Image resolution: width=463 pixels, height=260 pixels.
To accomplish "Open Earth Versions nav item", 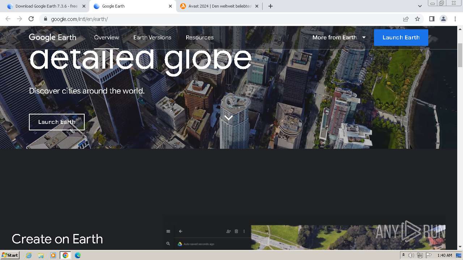I will [x=152, y=37].
